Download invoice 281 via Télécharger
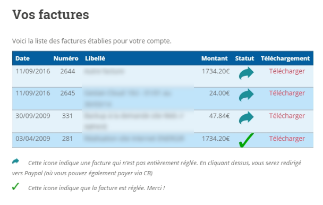Screen dimensions: 323x205 [287, 139]
